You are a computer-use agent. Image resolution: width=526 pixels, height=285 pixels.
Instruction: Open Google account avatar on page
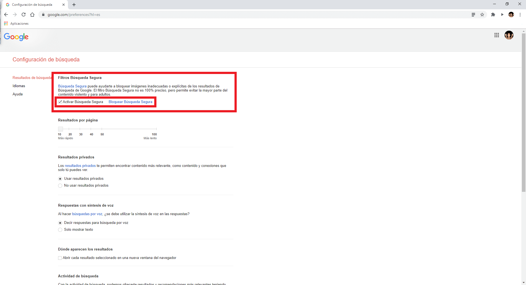(509, 35)
